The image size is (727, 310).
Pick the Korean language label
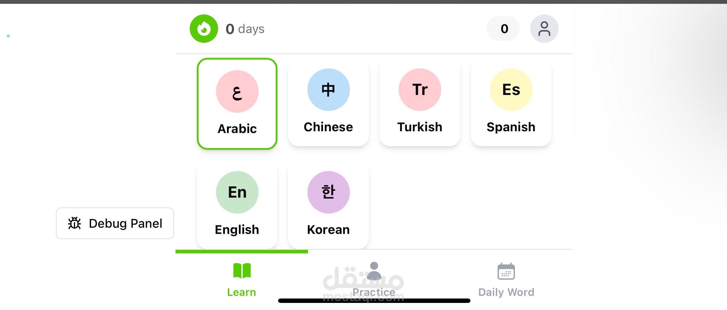click(x=328, y=230)
